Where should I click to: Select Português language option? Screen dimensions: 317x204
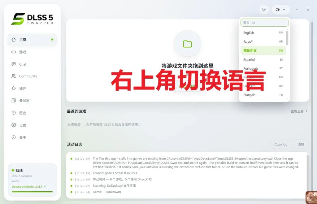[263, 68]
